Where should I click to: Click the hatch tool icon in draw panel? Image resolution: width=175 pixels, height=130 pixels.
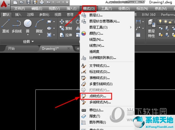(49, 35)
